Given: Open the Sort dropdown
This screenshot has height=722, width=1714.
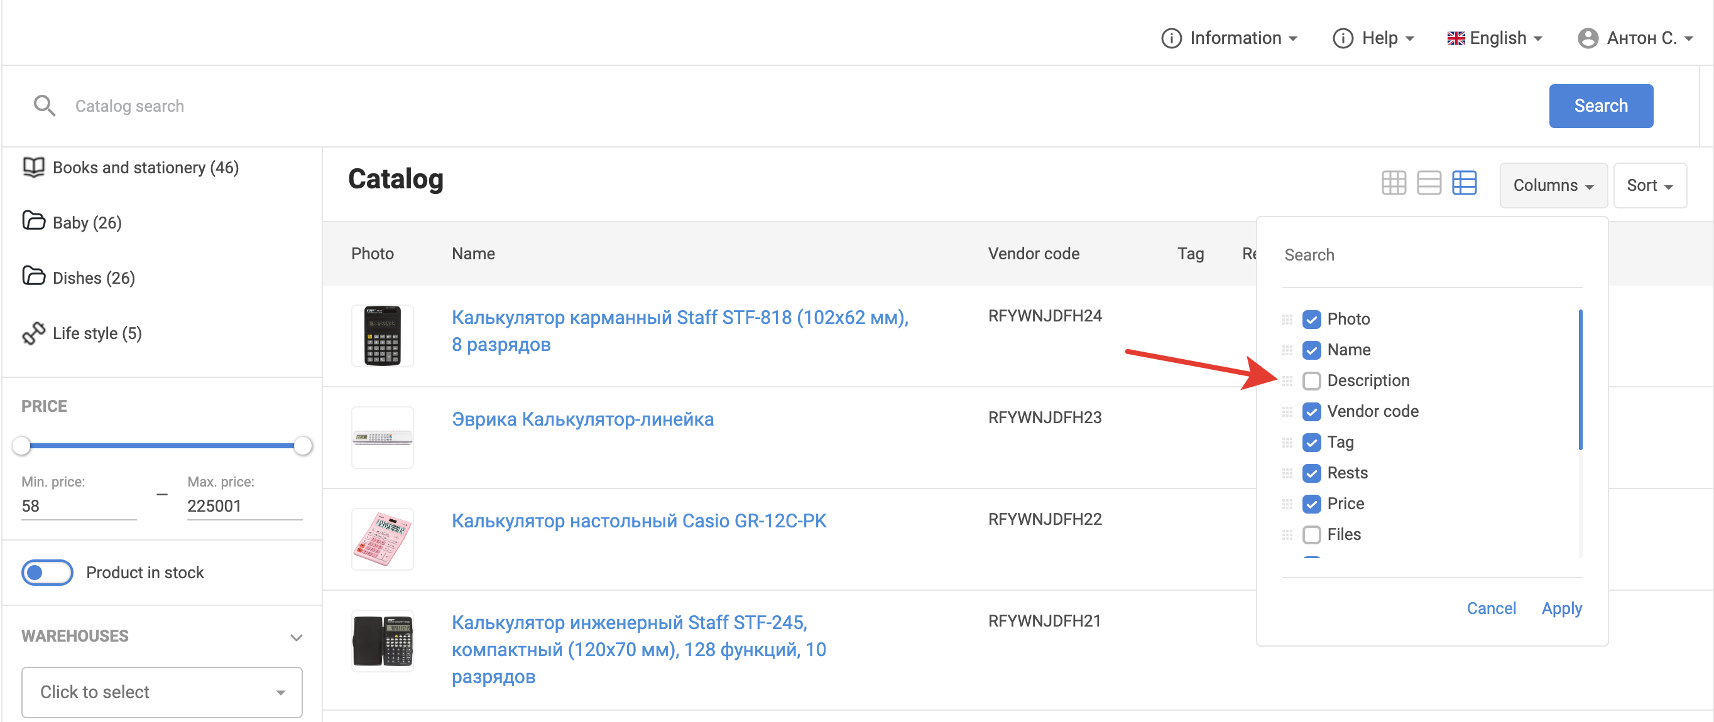Looking at the screenshot, I should point(1649,185).
